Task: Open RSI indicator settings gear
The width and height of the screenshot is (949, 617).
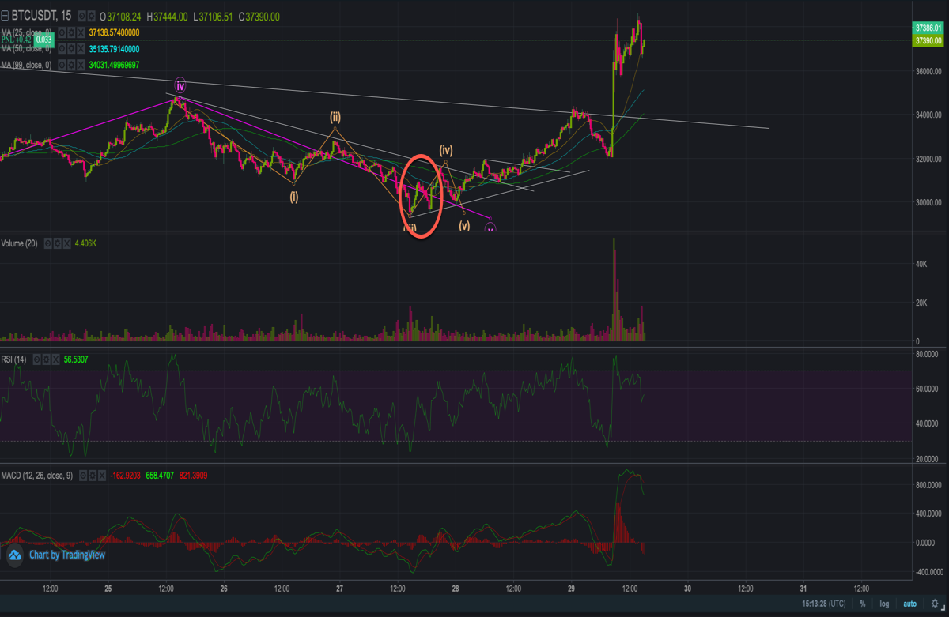Action: 47,359
